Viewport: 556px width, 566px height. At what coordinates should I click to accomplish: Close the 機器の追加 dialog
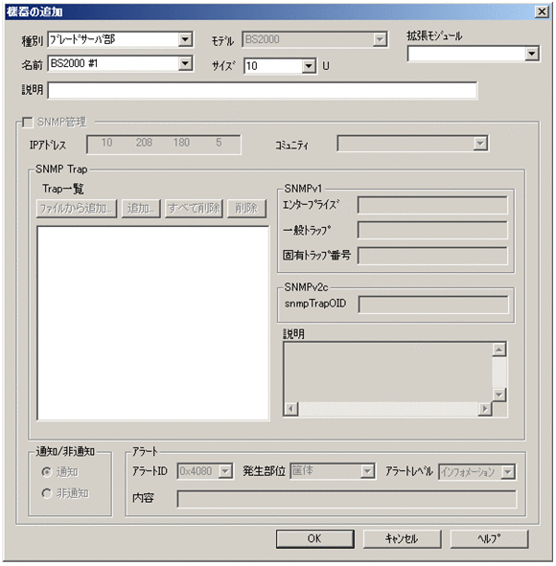pos(542,11)
